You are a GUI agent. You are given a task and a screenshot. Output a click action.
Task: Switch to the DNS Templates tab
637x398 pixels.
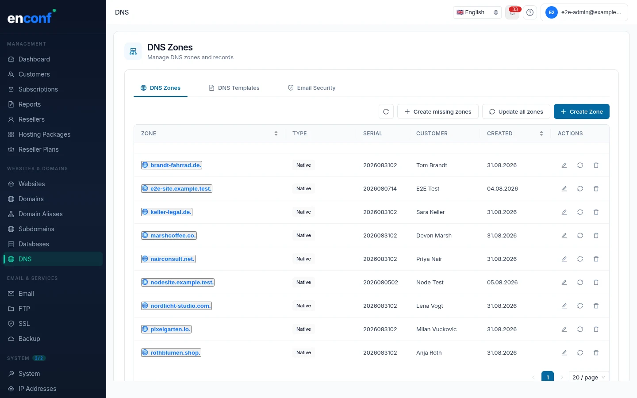[x=234, y=88]
